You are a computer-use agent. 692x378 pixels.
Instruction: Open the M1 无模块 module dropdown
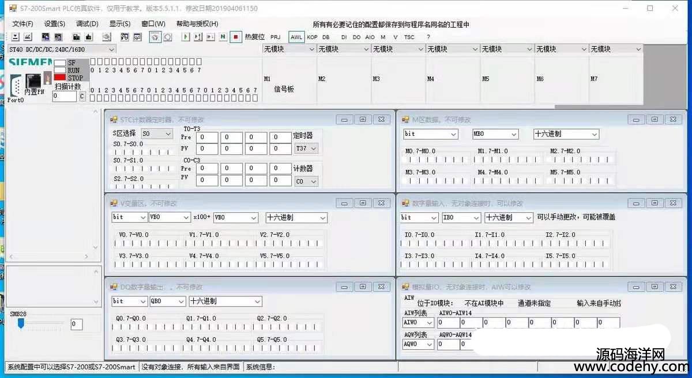[x=289, y=49]
